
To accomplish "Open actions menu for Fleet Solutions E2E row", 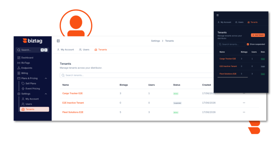I will tap(244, 112).
